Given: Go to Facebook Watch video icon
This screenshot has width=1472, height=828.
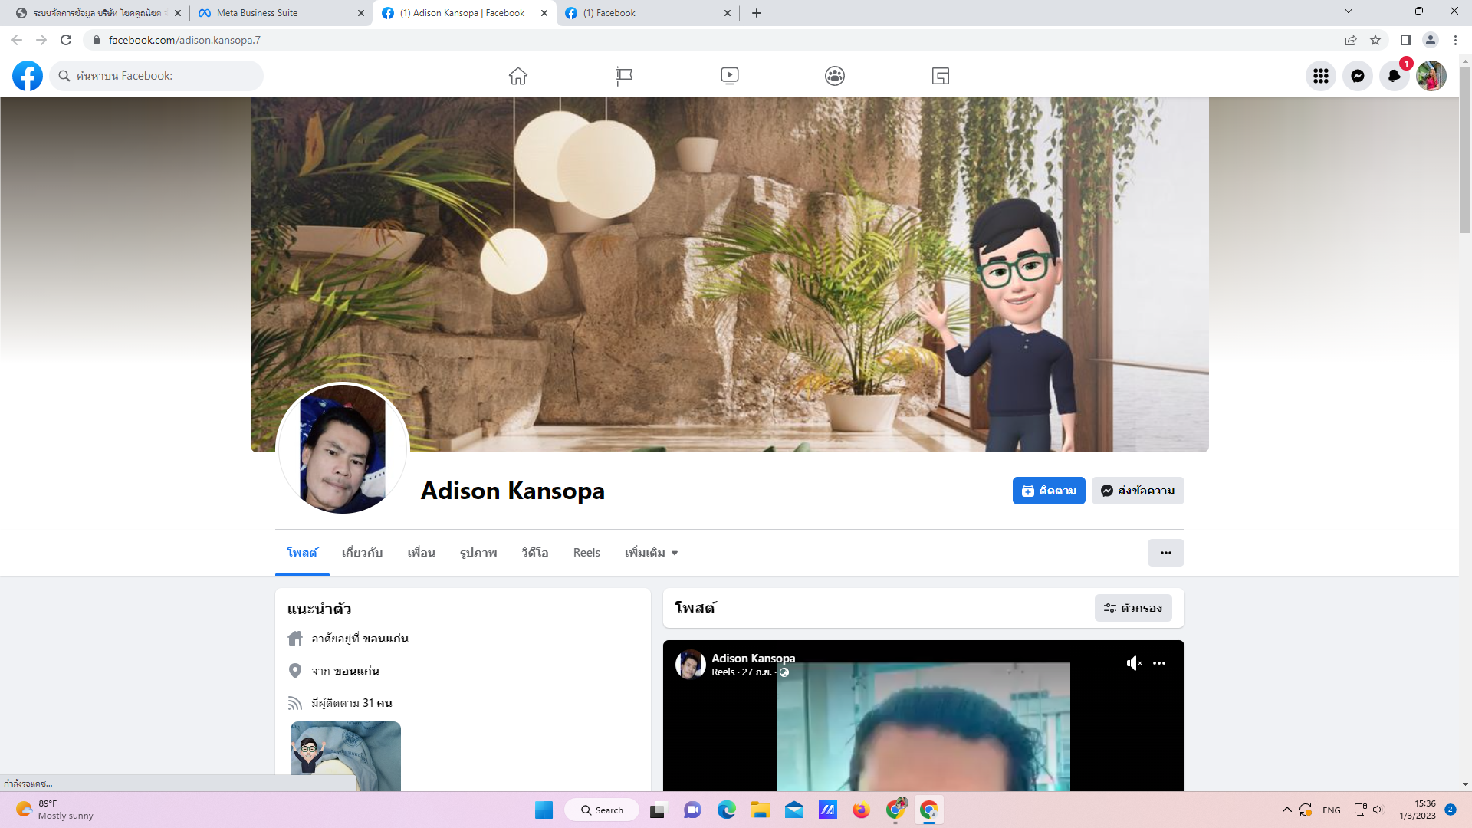Looking at the screenshot, I should pos(729,76).
